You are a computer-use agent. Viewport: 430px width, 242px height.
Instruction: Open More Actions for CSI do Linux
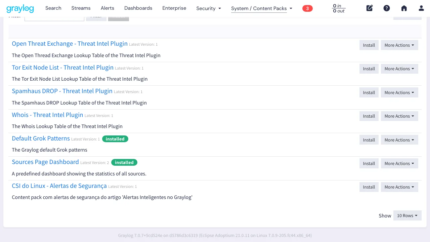[399, 187]
